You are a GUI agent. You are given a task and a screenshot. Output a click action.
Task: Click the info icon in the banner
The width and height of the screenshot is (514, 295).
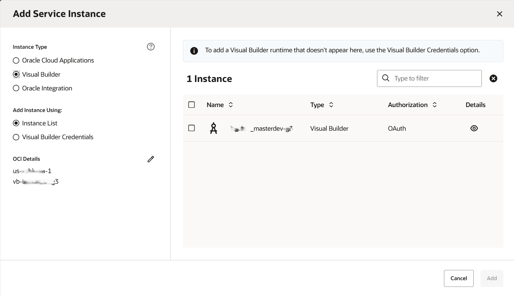pos(194,51)
